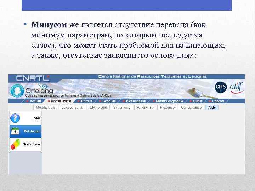Open Statistiques in the sidebar
255x191 pixels.
pos(32,144)
